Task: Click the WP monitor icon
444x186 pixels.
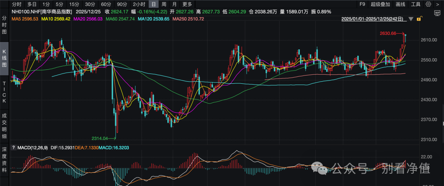Action: pos(437,13)
